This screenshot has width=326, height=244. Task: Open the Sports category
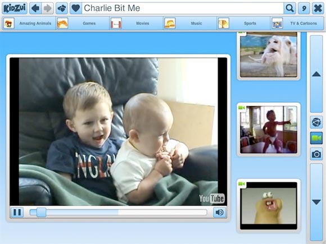(243, 23)
